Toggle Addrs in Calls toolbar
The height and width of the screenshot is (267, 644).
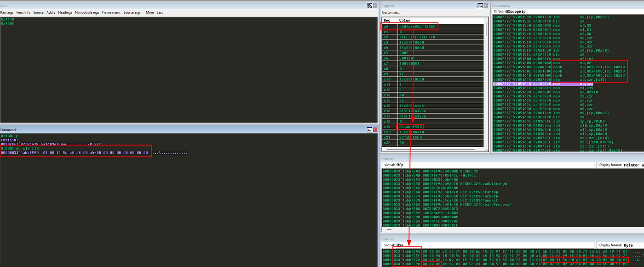(51, 12)
